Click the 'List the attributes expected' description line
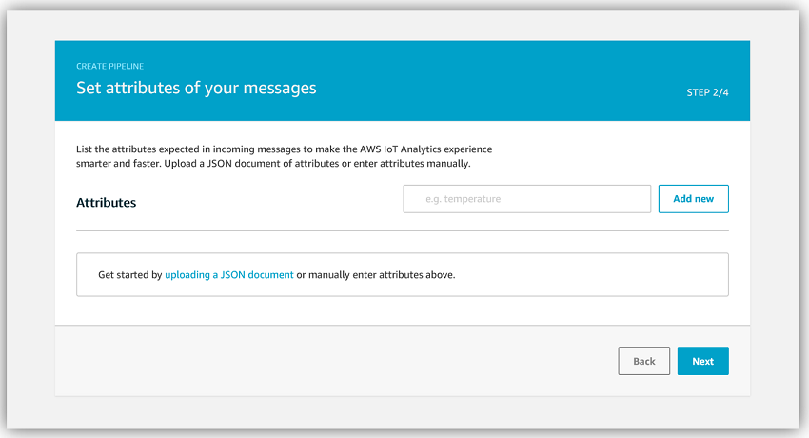The height and width of the screenshot is (438, 809). click(x=285, y=149)
